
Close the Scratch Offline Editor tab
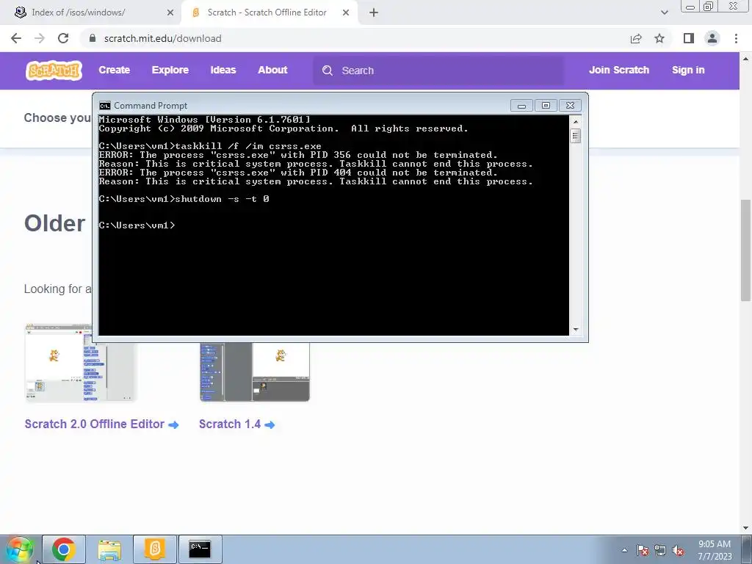(346, 13)
